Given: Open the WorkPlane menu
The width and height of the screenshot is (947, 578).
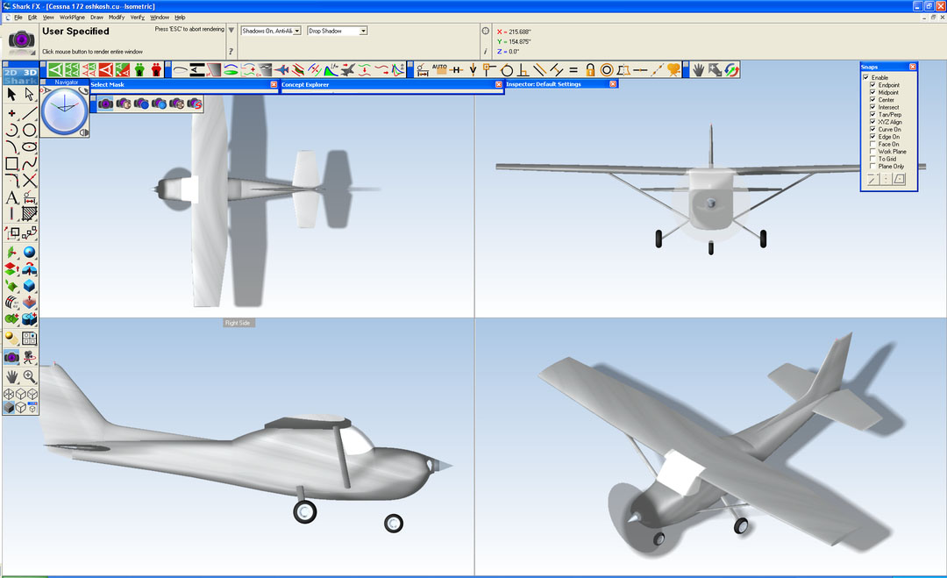Looking at the screenshot, I should click(x=72, y=18).
